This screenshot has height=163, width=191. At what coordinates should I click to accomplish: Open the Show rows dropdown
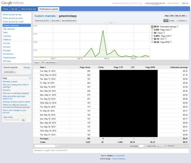pyautogui.click(x=159, y=146)
